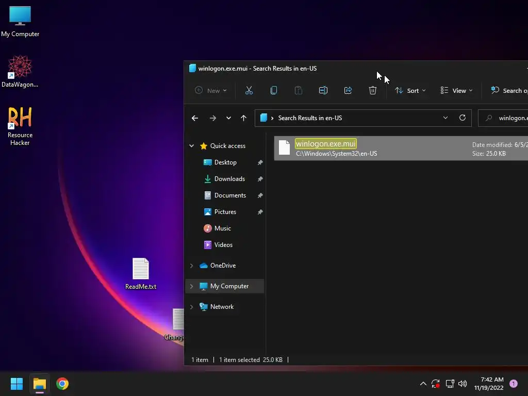This screenshot has width=528, height=396.
Task: Launch Google Chrome from taskbar
Action: click(x=62, y=384)
